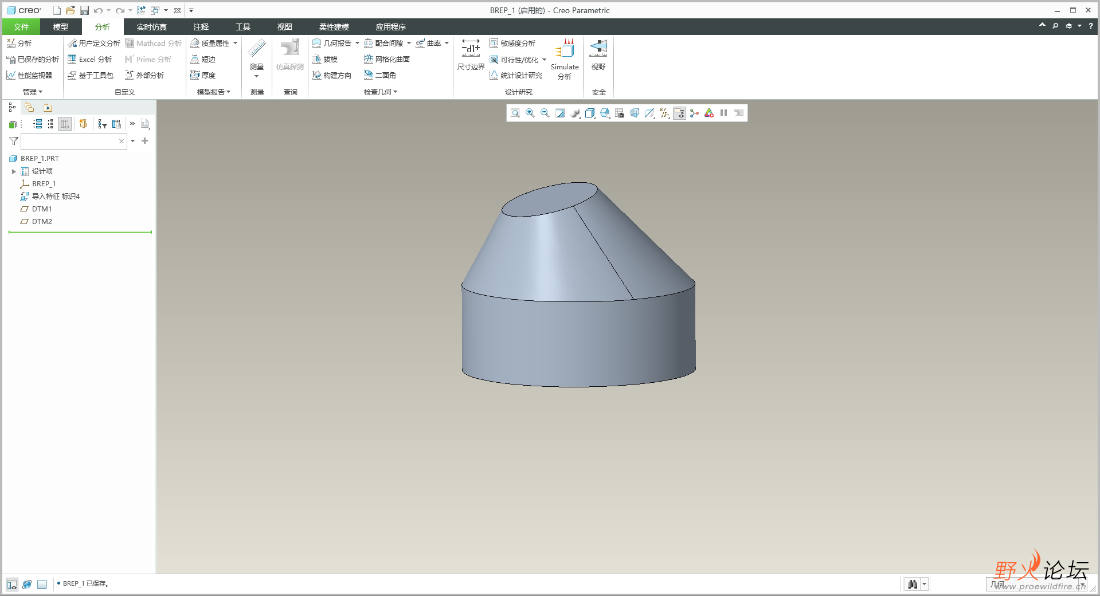The image size is (1100, 596).
Task: Click the Excel 分析 tool
Action: point(89,59)
